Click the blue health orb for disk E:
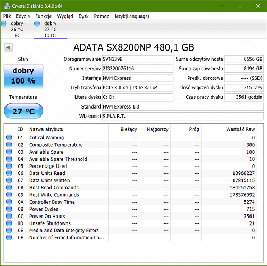Image resolution: width=267 pixels, height=266 pixels. [4, 23]
